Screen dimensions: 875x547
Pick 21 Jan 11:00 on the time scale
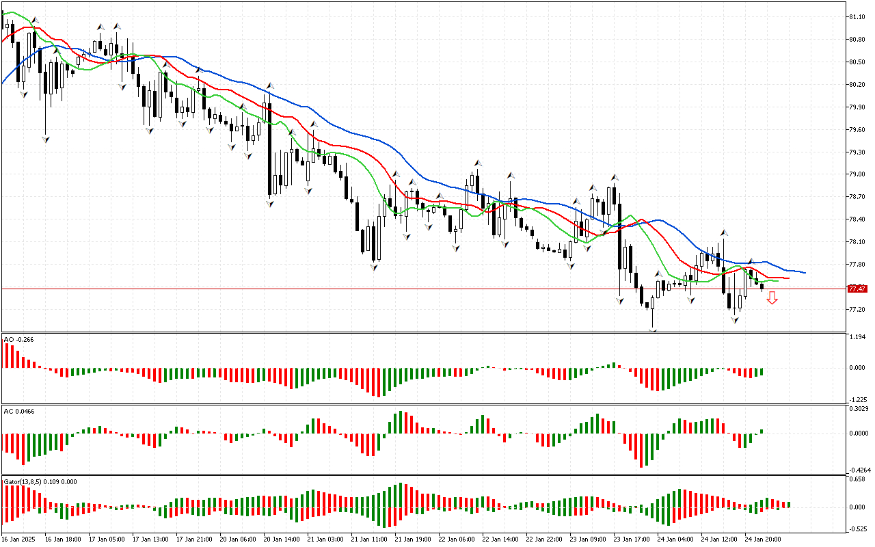[x=369, y=539]
